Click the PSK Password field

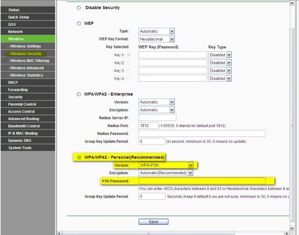tap(202, 181)
